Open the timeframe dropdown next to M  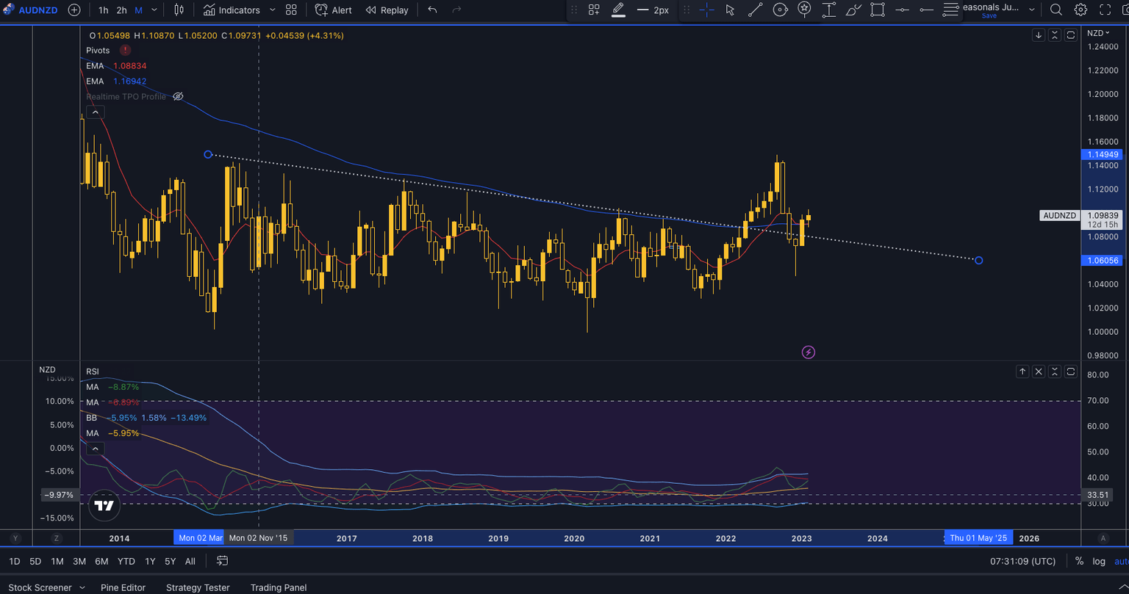click(152, 10)
